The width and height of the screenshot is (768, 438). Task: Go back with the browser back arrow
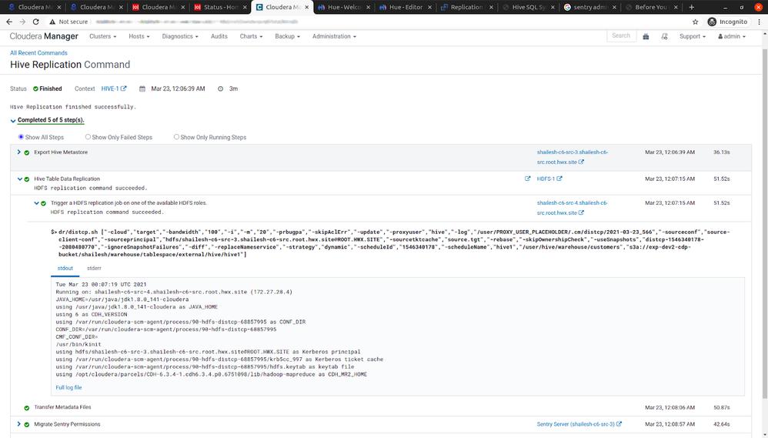pyautogui.click(x=8, y=22)
